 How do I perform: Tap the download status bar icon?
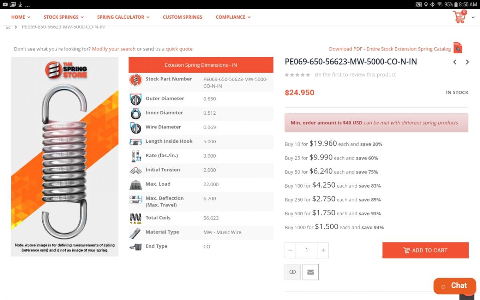coord(20,4)
